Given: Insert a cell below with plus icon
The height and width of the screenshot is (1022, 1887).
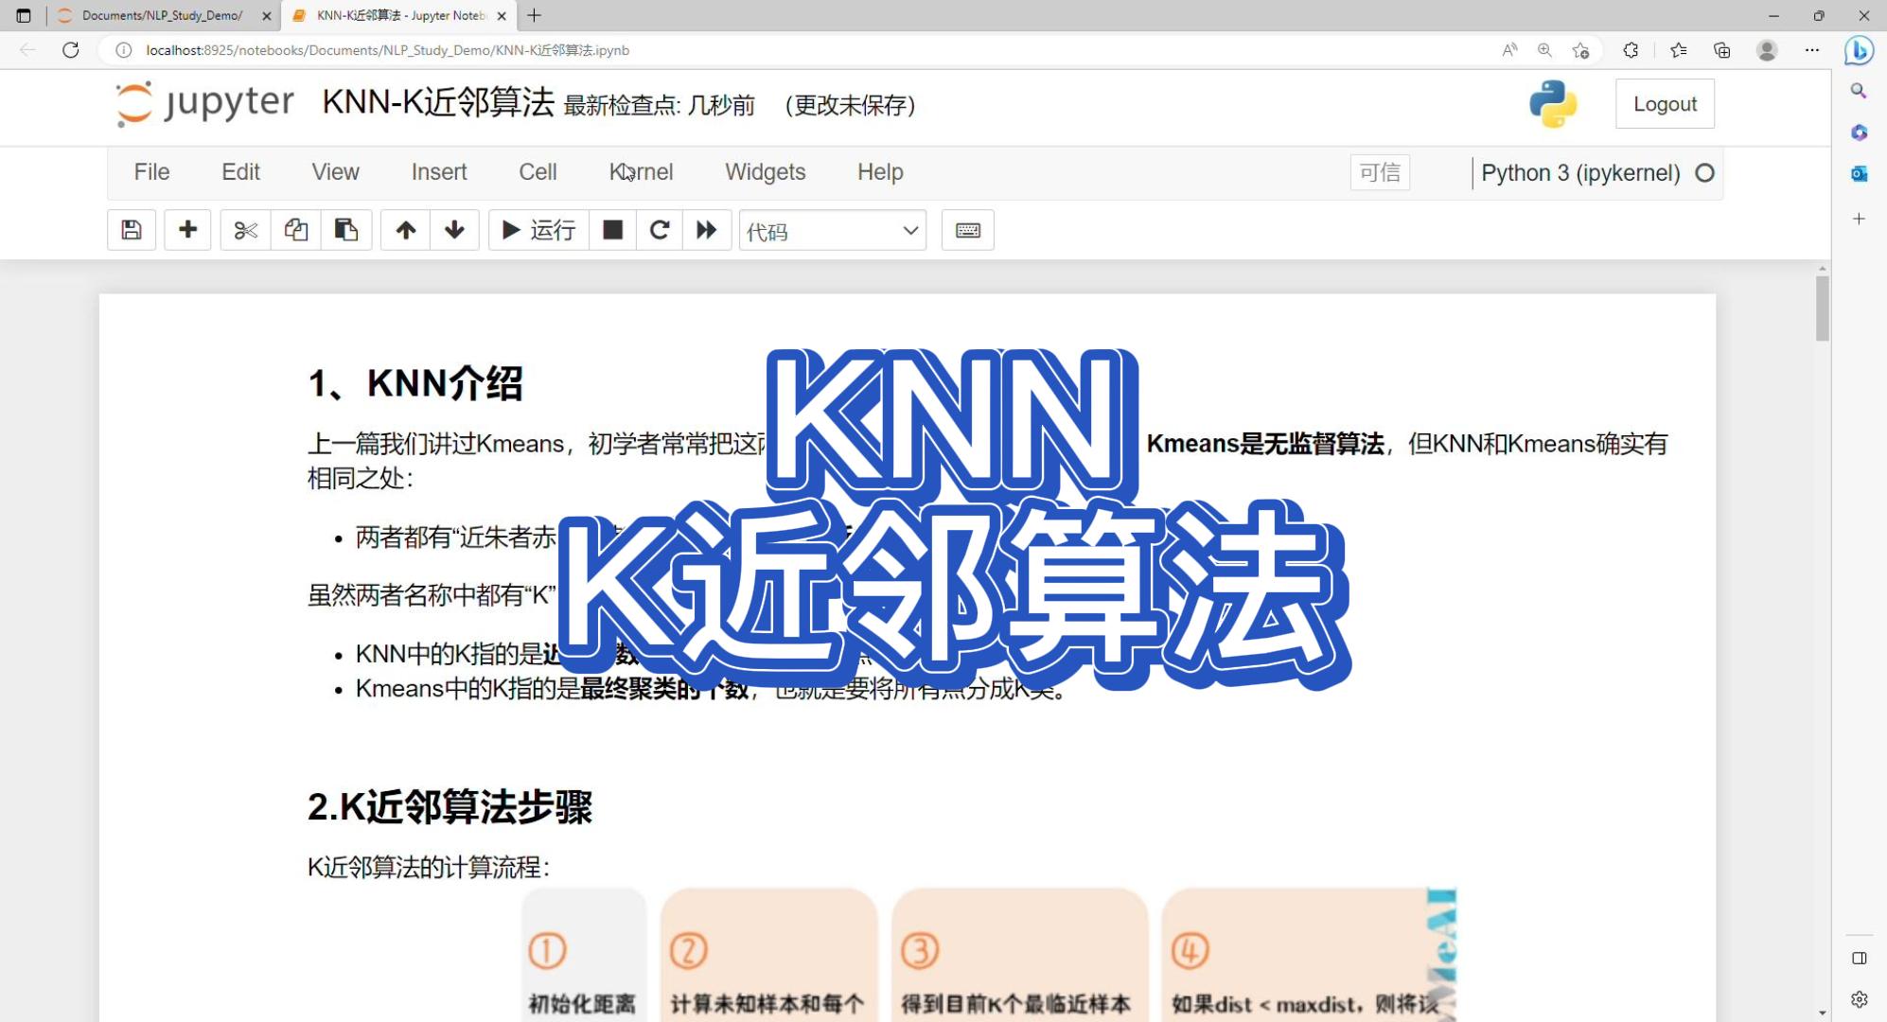Looking at the screenshot, I should pos(187,230).
